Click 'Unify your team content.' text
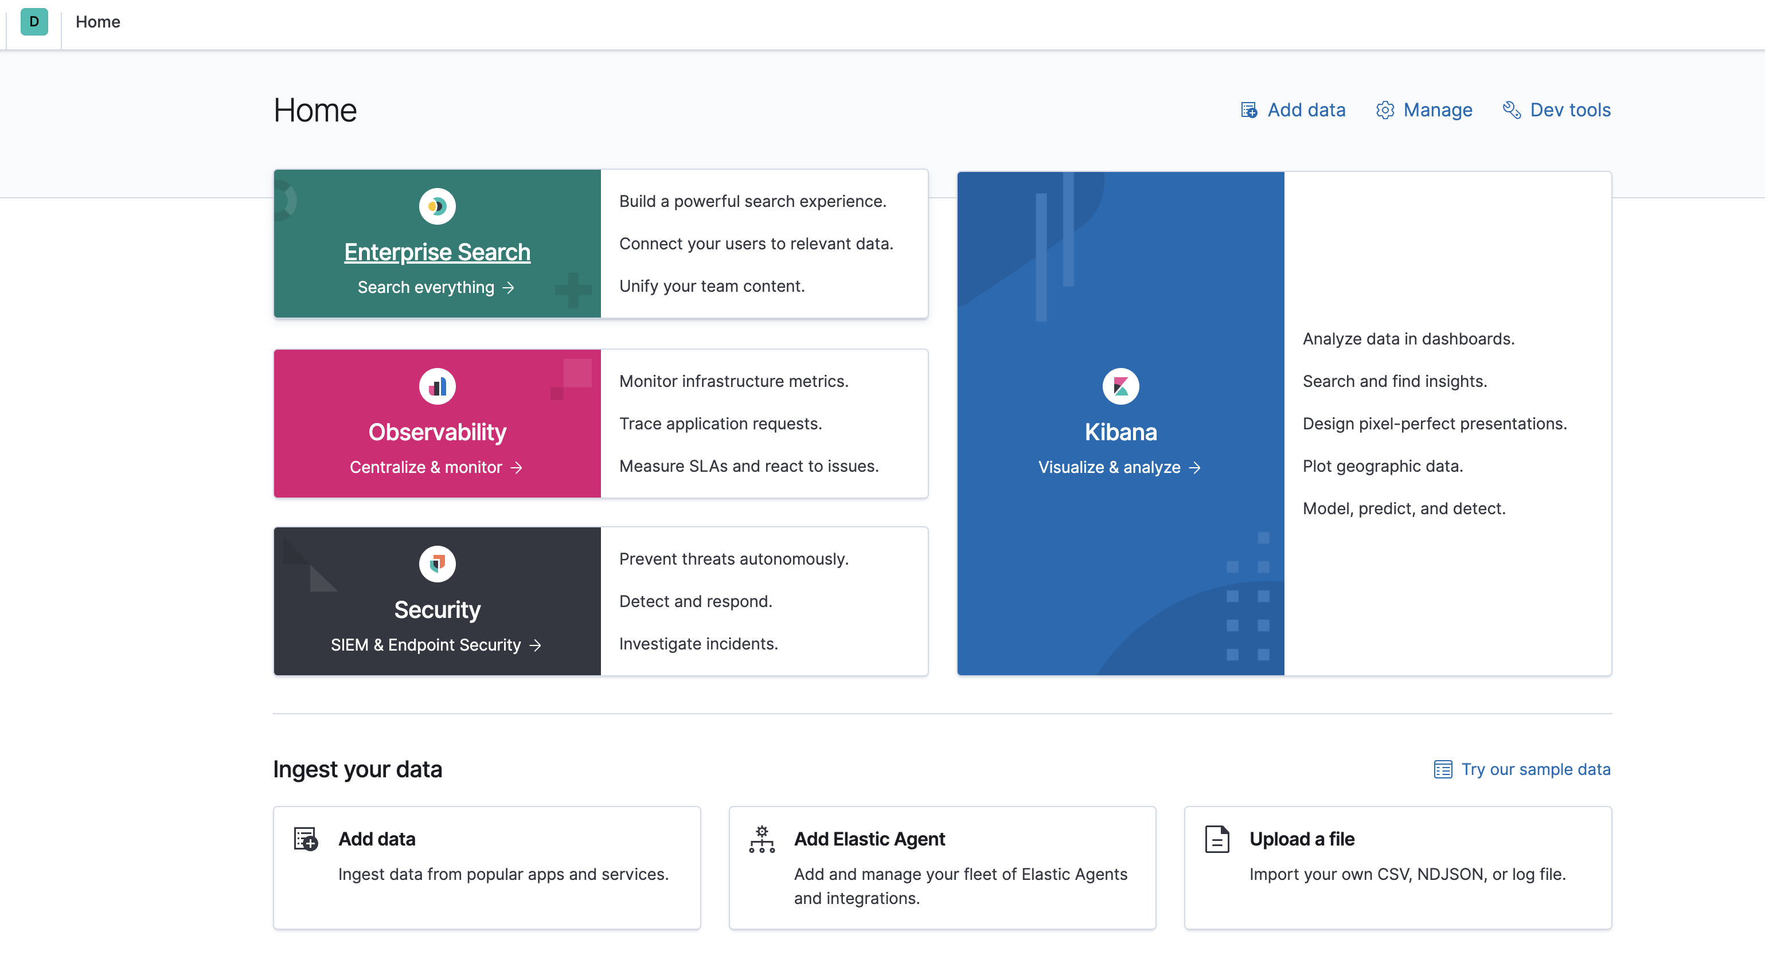The height and width of the screenshot is (955, 1765). pos(712,287)
